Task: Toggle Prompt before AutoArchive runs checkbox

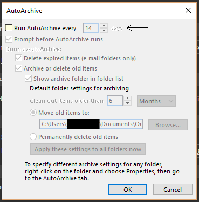Action: coord(9,39)
